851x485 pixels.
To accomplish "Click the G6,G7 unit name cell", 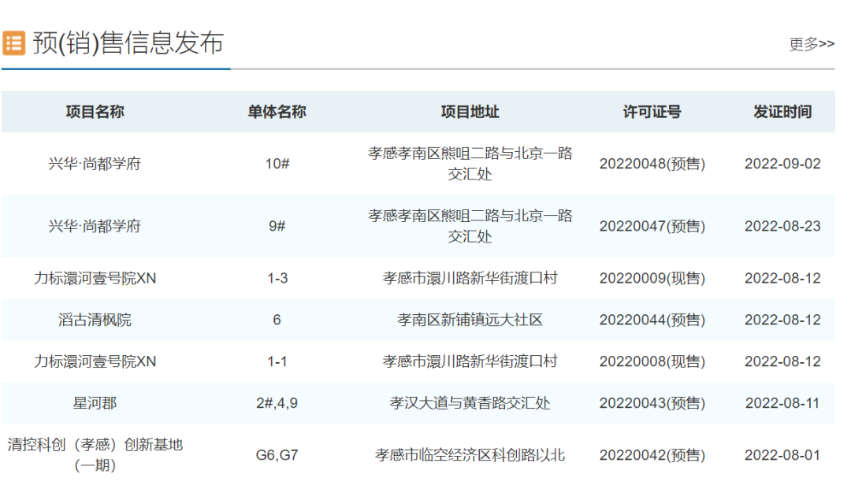I will (x=277, y=455).
